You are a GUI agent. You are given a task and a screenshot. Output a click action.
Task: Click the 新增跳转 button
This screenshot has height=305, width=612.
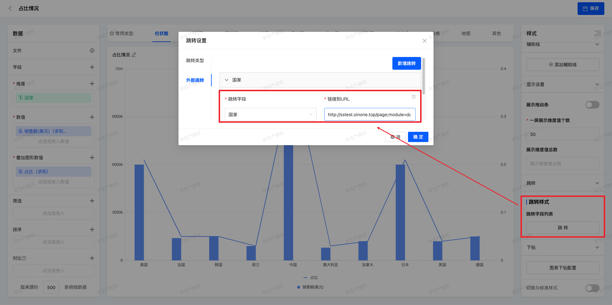click(406, 63)
